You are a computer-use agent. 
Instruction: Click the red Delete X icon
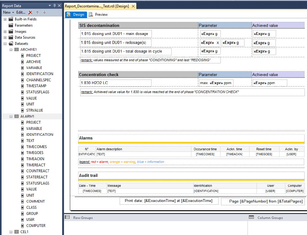[x=30, y=12]
